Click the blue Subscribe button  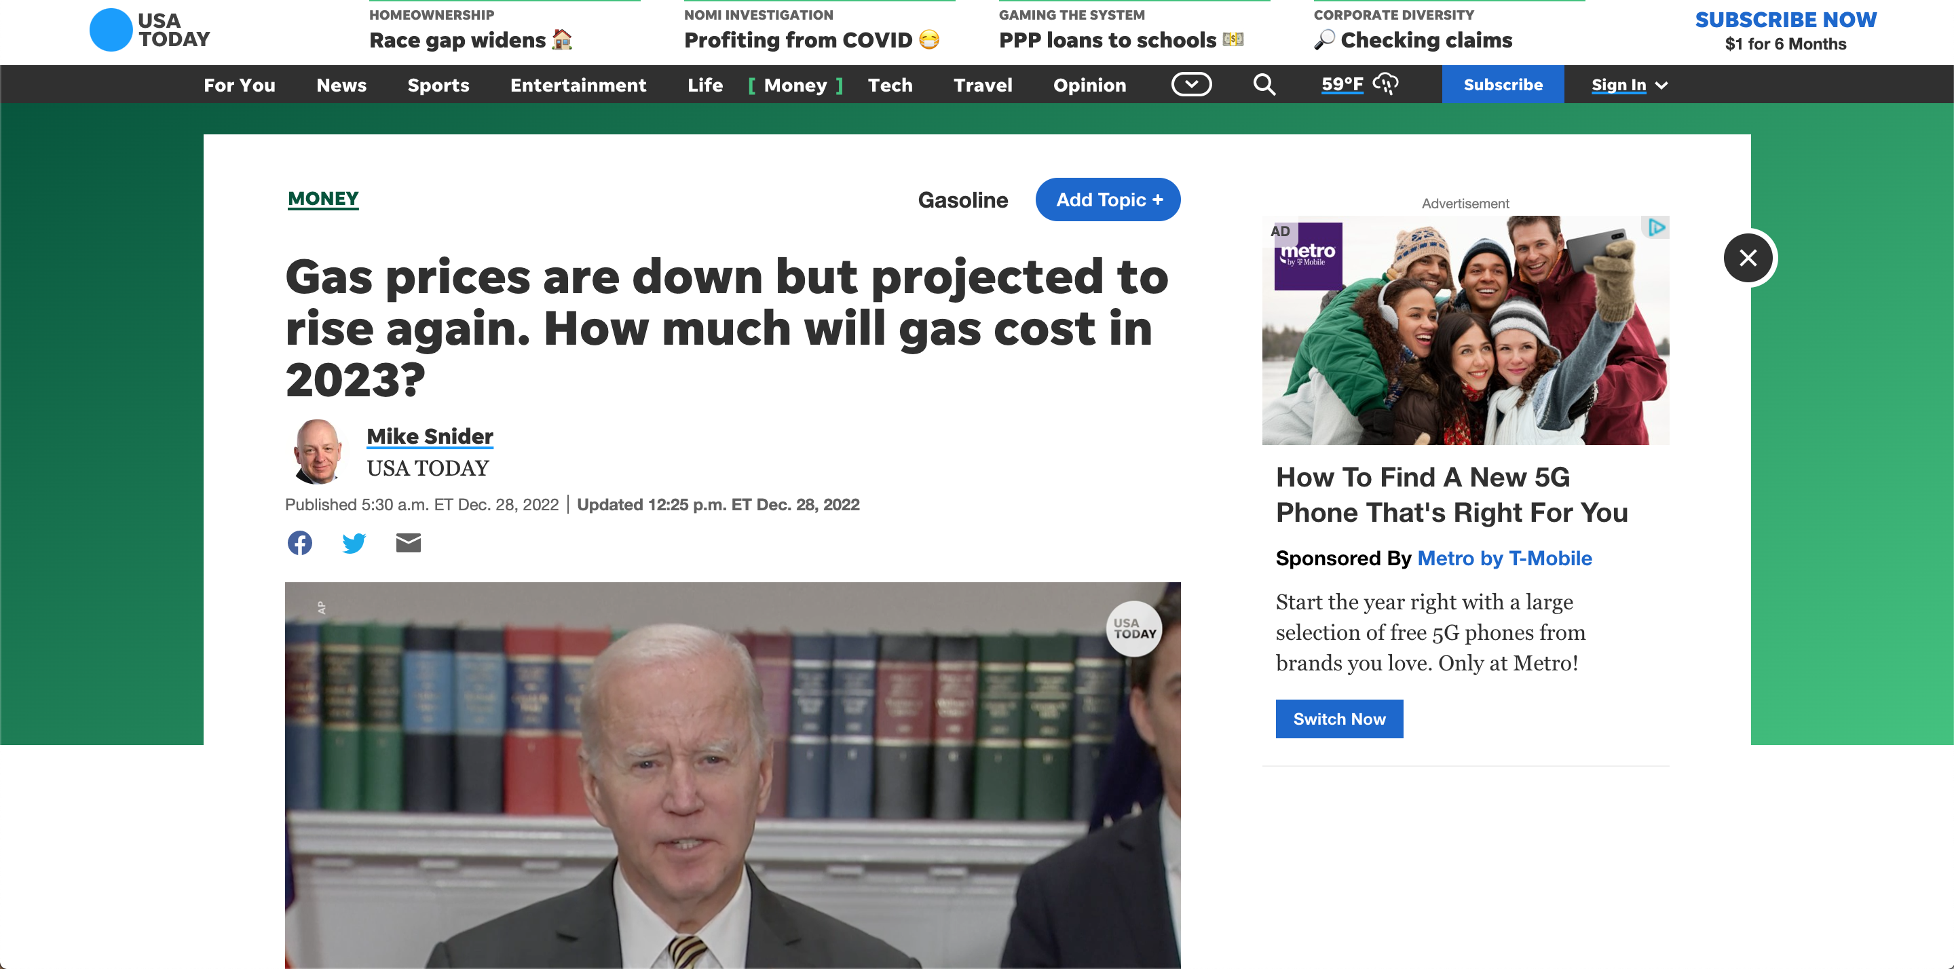[x=1502, y=85]
